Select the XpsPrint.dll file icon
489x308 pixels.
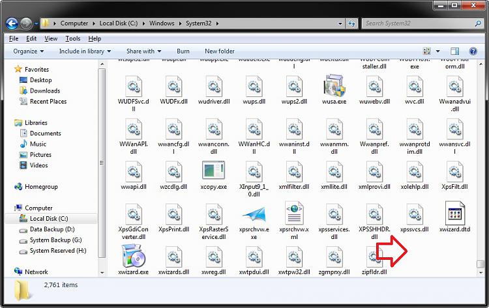point(173,214)
